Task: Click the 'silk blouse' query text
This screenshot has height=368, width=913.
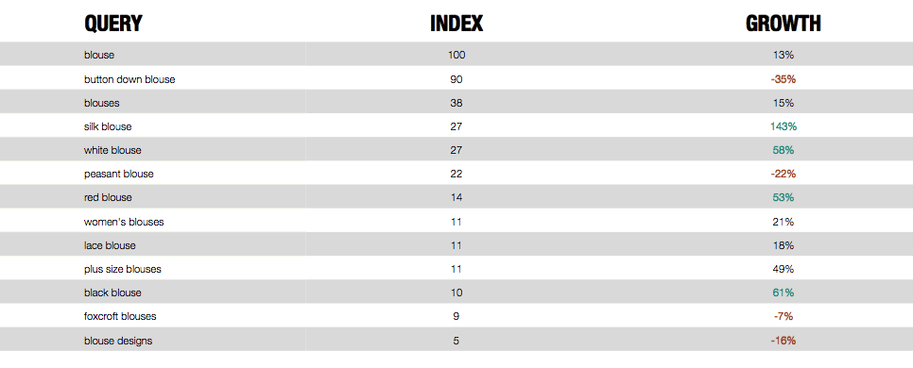Action: coord(108,126)
